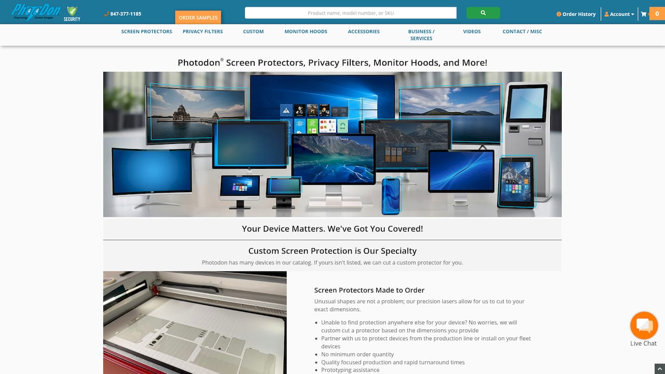The width and height of the screenshot is (665, 374).
Task: Open the shopping cart icon
Action: [644, 14]
